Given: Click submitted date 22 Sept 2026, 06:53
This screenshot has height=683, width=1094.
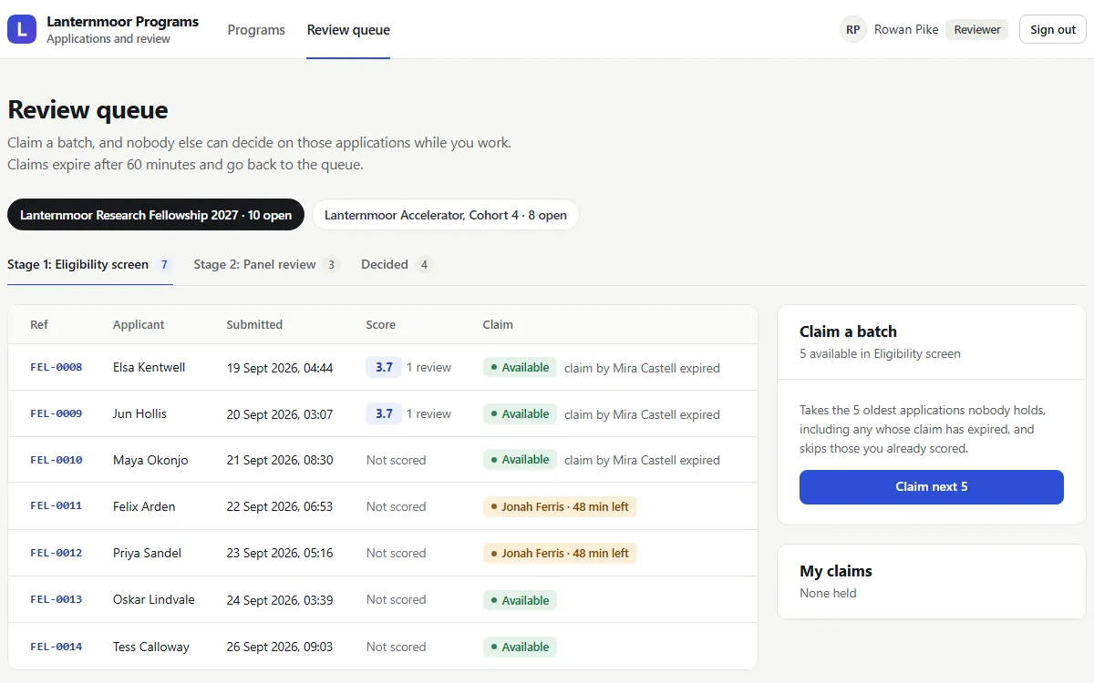Looking at the screenshot, I should click(x=280, y=507).
